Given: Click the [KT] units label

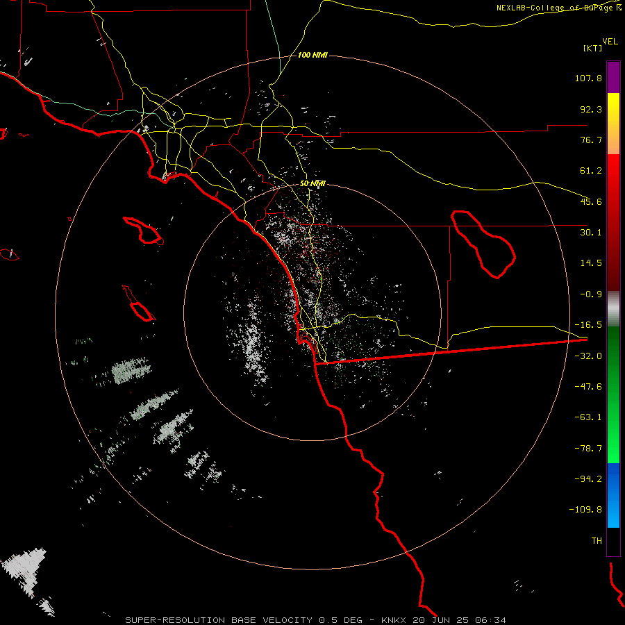Looking at the screenshot, I should point(593,48).
